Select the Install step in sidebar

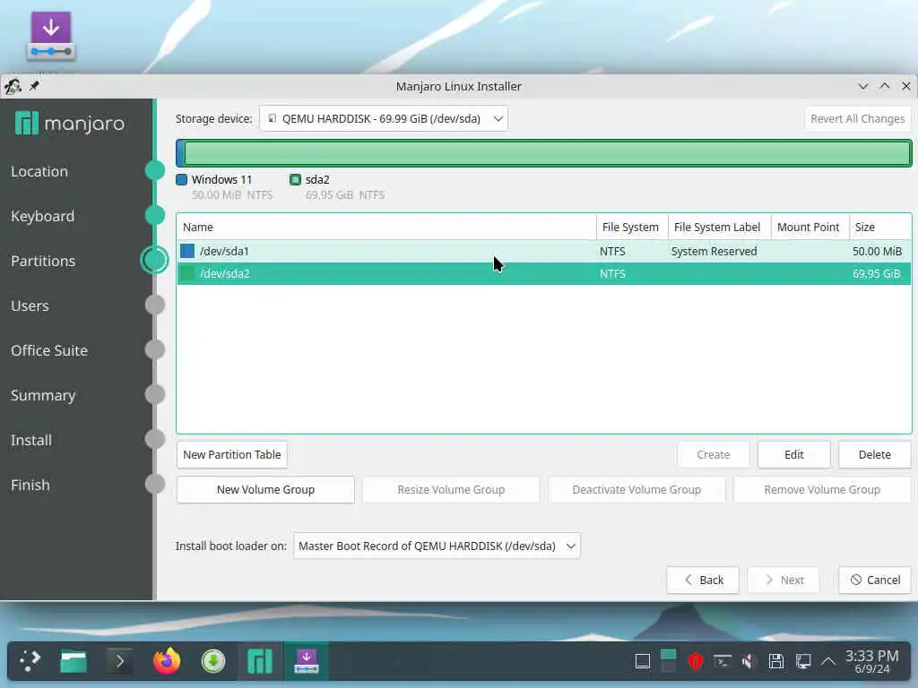coord(31,440)
